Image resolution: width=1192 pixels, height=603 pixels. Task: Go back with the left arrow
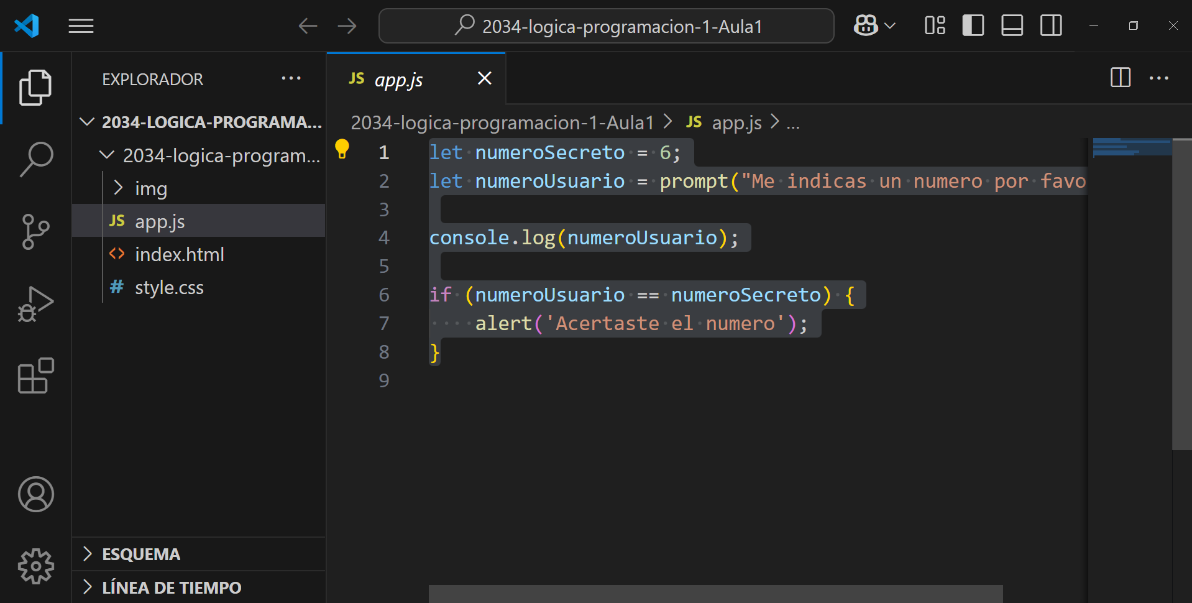click(x=308, y=26)
